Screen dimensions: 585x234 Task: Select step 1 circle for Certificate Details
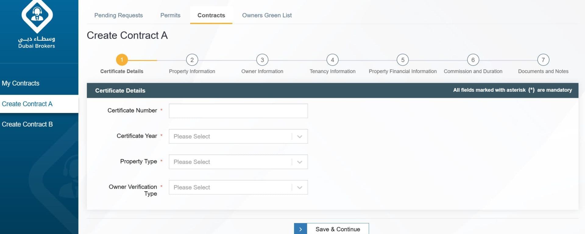(x=122, y=60)
